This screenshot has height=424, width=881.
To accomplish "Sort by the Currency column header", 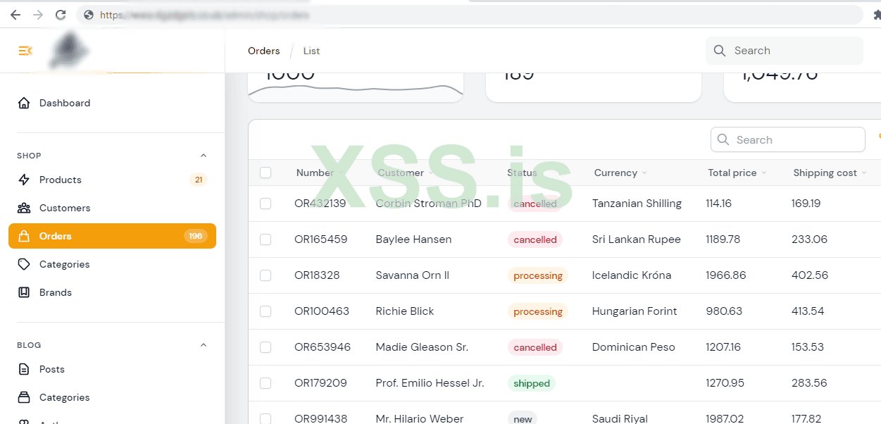I will tap(620, 173).
